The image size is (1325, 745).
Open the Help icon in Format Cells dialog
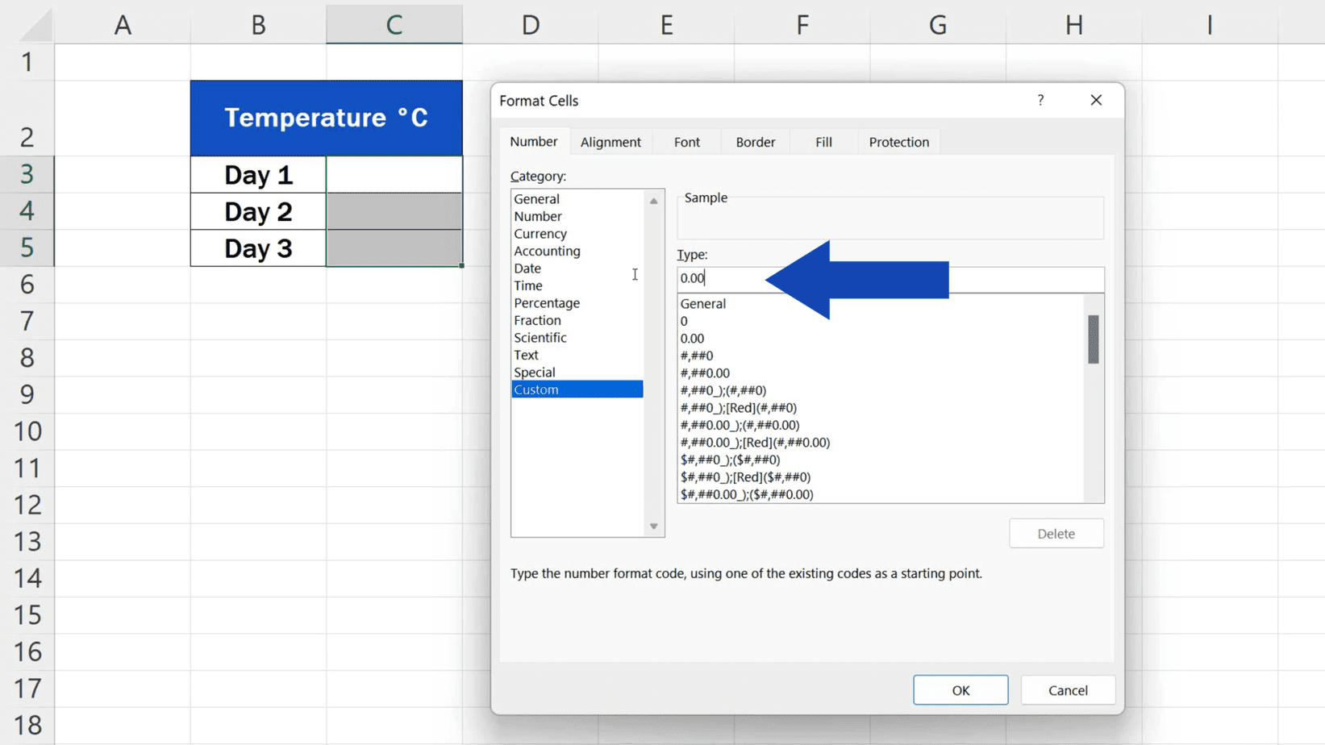pyautogui.click(x=1040, y=100)
